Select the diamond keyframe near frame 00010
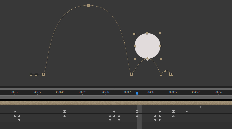 pyautogui.click(x=15, y=111)
